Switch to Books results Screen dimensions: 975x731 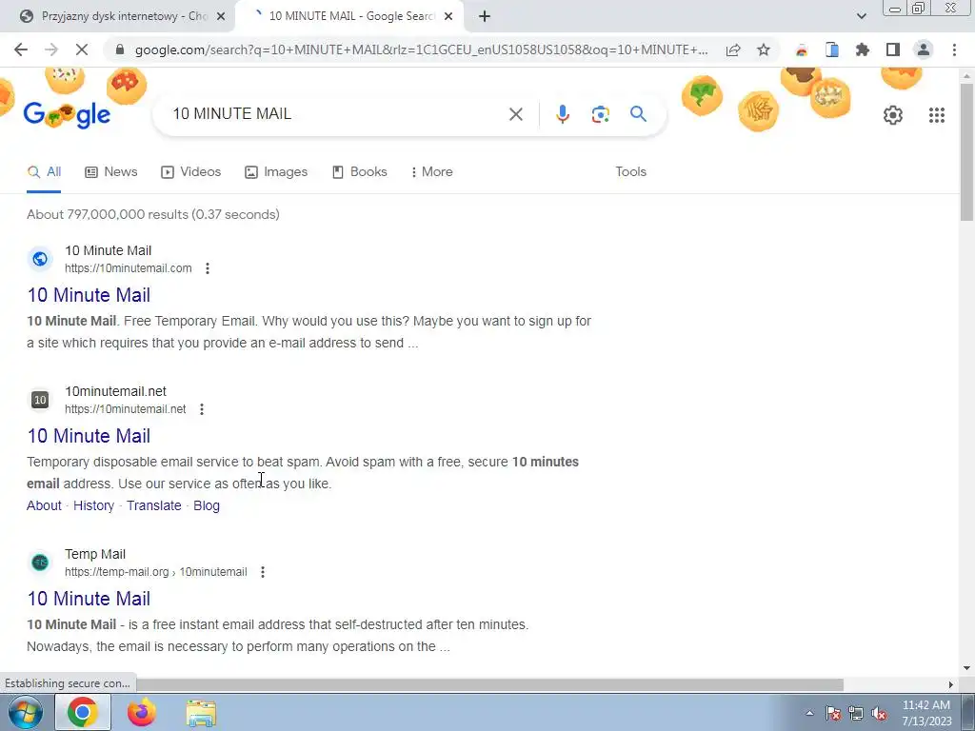tap(360, 172)
